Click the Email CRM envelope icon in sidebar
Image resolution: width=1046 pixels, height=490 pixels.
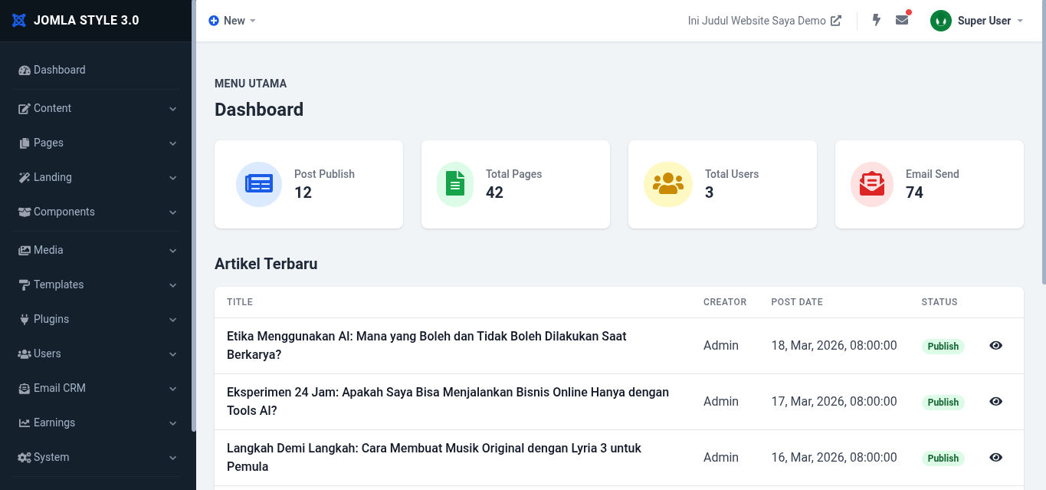point(24,388)
